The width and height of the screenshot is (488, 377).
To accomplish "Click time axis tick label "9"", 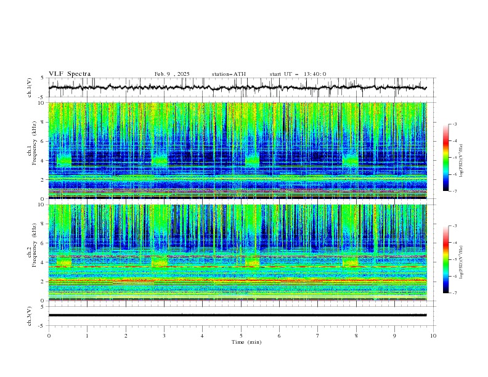I will click(x=394, y=336).
